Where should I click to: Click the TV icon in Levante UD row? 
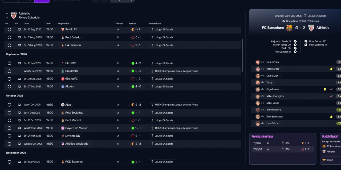[19, 136]
